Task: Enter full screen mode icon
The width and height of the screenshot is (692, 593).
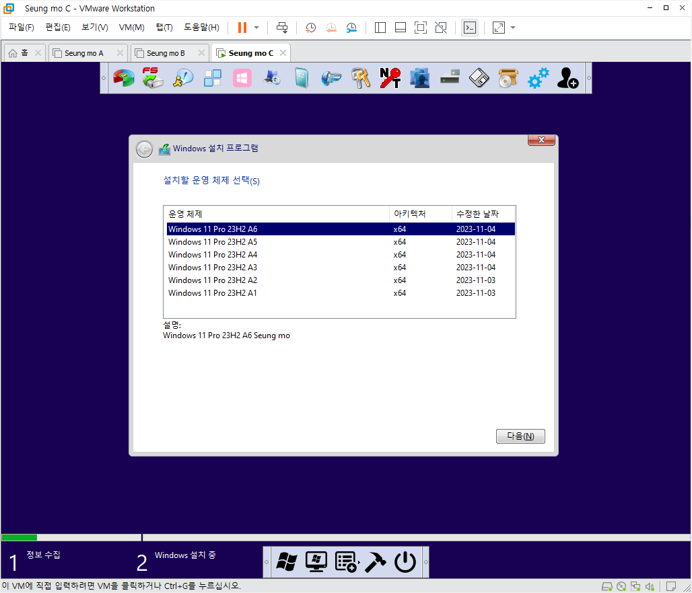Action: click(421, 28)
